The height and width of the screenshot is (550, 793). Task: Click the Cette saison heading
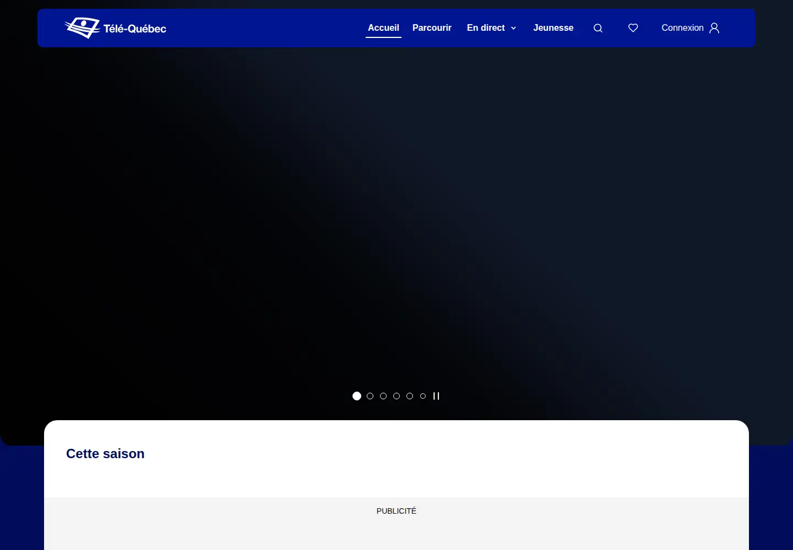[105, 454]
